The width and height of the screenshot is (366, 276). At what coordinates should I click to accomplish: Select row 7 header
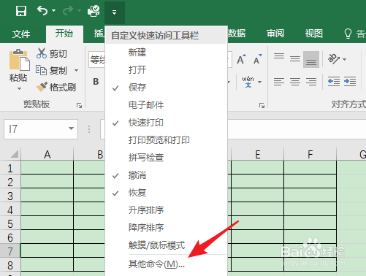click(10, 251)
